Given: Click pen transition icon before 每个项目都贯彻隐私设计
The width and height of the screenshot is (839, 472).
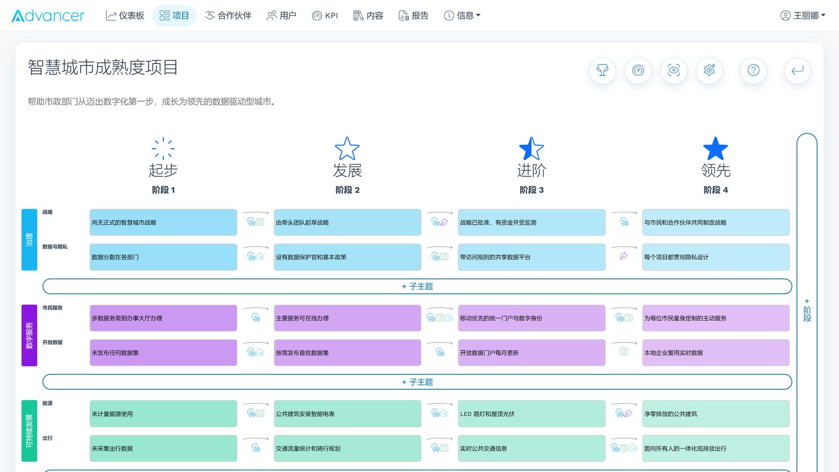Looking at the screenshot, I should coord(623,256).
